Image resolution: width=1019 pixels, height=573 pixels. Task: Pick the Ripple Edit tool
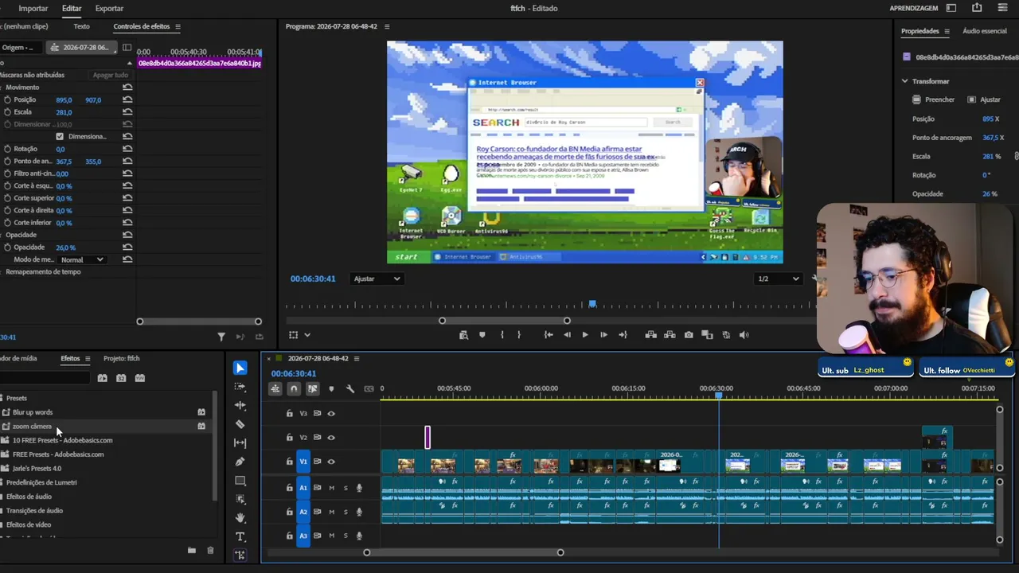pos(240,406)
